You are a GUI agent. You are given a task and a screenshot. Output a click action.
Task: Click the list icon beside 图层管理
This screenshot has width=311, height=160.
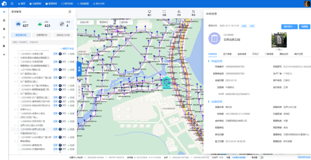point(70,12)
